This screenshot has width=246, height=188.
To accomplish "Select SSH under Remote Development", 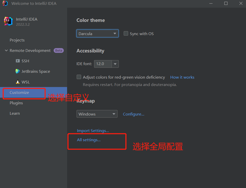I will (x=25, y=61).
